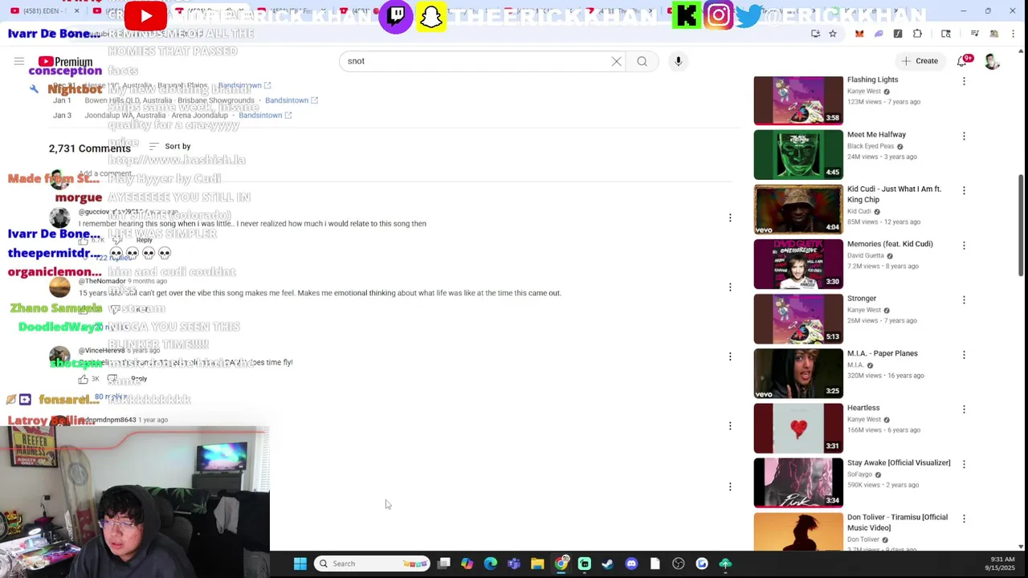Open the dark square script extension icon
The height and width of the screenshot is (578, 1028).
tap(898, 34)
